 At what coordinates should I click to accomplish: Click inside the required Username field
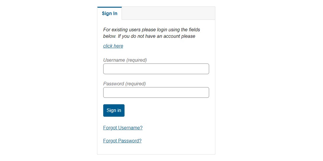click(156, 69)
